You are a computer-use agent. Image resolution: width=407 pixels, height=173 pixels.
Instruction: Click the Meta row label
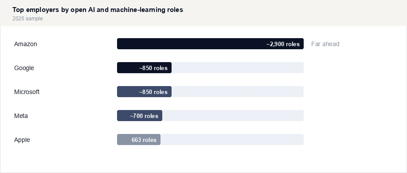pos(21,116)
